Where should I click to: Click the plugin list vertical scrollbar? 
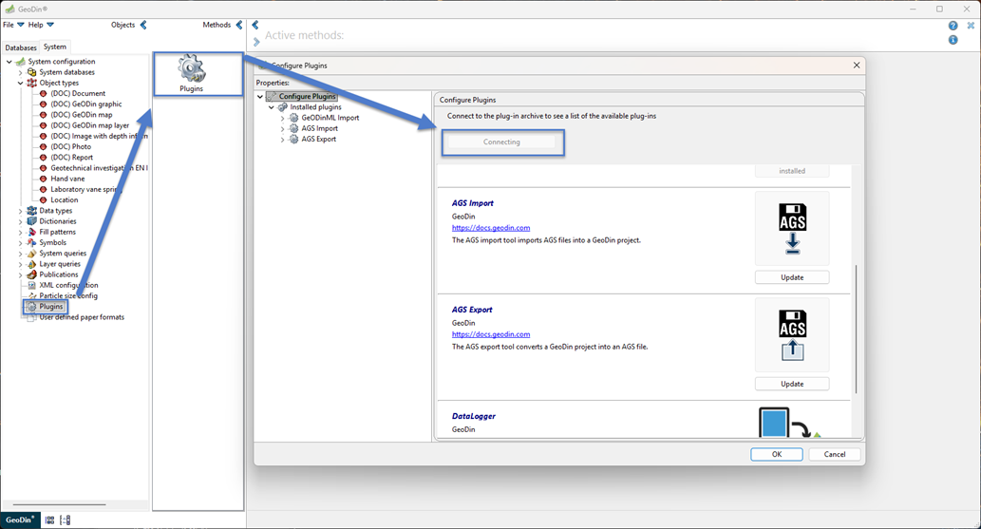[856, 328]
